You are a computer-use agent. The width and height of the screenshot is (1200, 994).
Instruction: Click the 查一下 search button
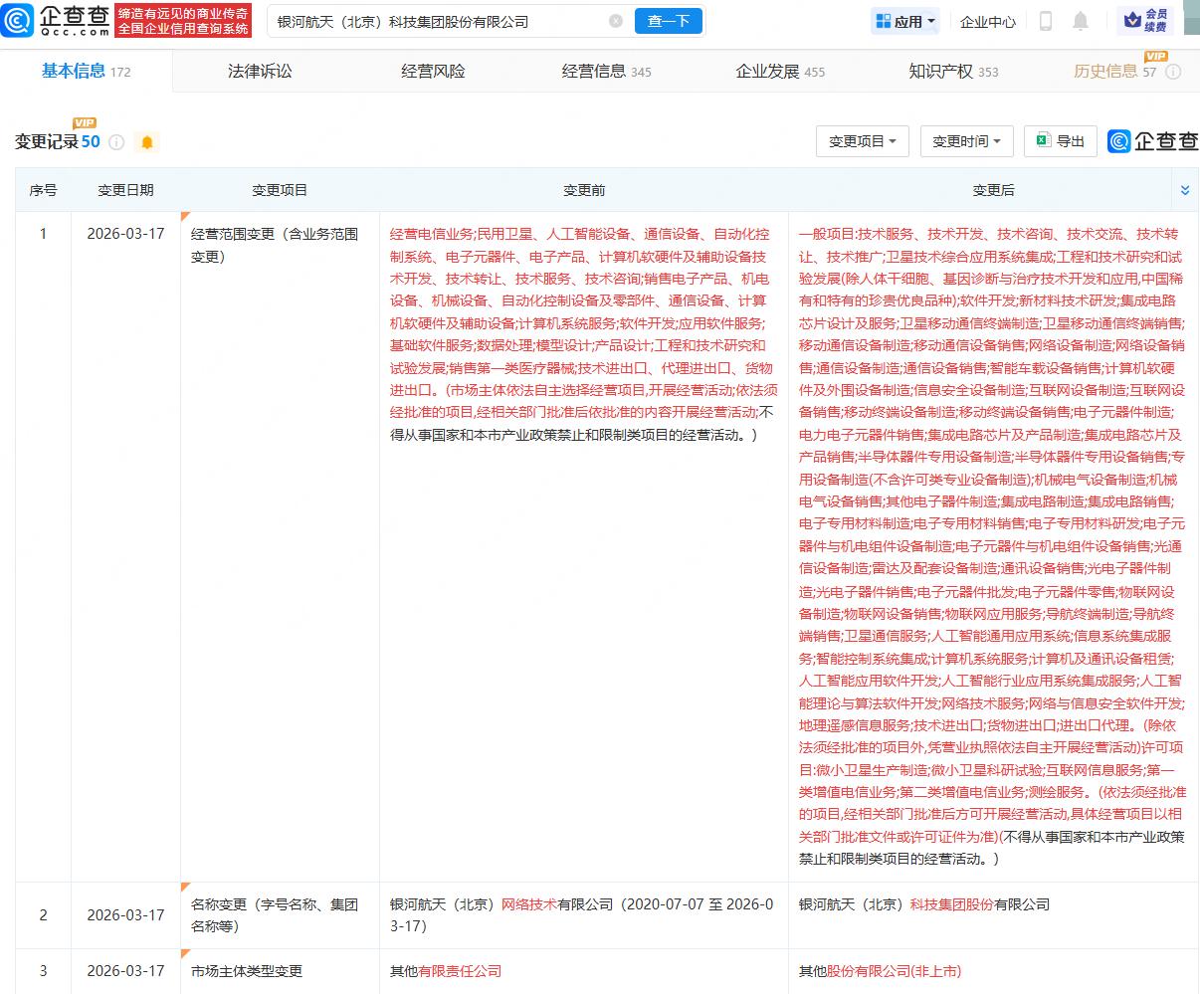coord(668,20)
